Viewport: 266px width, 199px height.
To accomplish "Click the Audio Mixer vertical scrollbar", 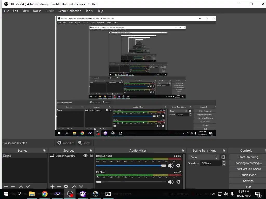I will pyautogui.click(x=184, y=171).
